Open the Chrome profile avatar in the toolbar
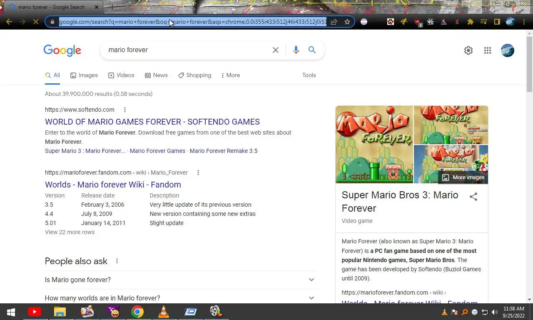The height and width of the screenshot is (320, 533). tap(511, 22)
